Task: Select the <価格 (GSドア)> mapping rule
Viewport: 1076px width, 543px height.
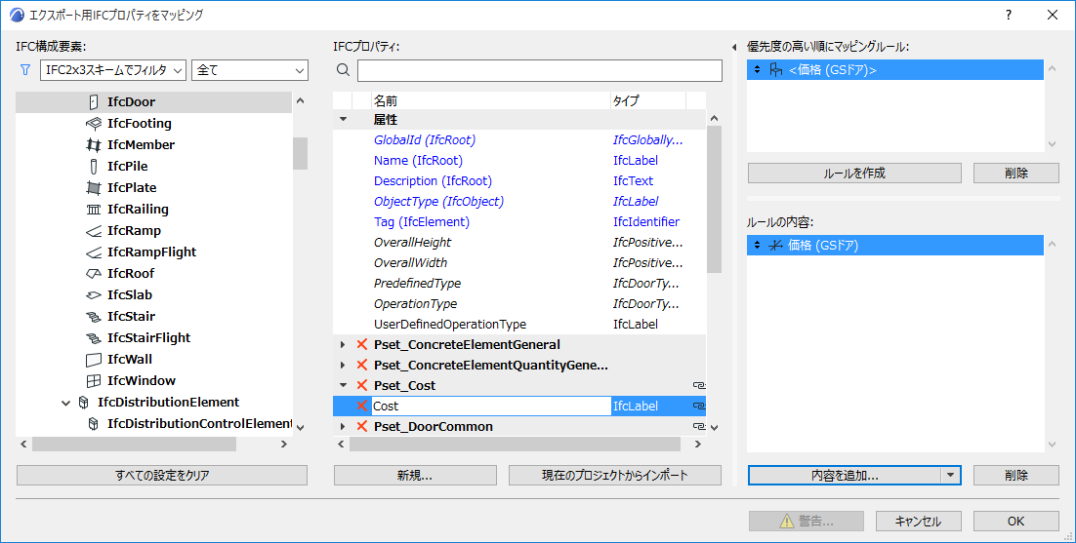Action: click(x=894, y=70)
